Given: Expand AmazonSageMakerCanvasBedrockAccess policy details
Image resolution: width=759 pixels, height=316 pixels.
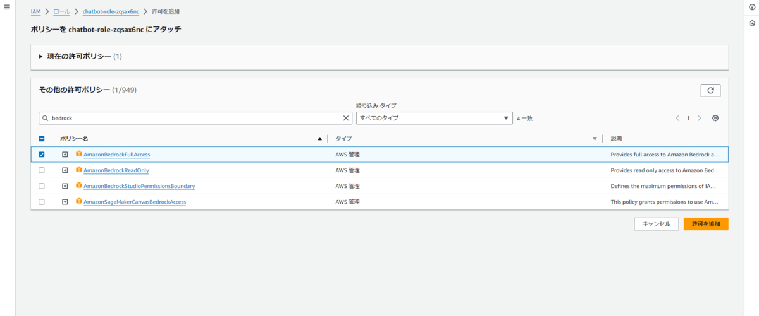Looking at the screenshot, I should pyautogui.click(x=65, y=202).
